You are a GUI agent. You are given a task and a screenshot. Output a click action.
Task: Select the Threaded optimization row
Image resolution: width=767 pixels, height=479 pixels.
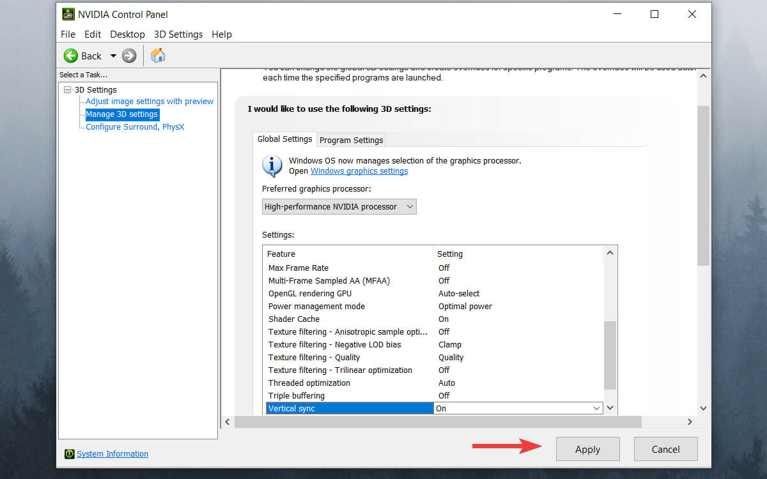(433, 383)
